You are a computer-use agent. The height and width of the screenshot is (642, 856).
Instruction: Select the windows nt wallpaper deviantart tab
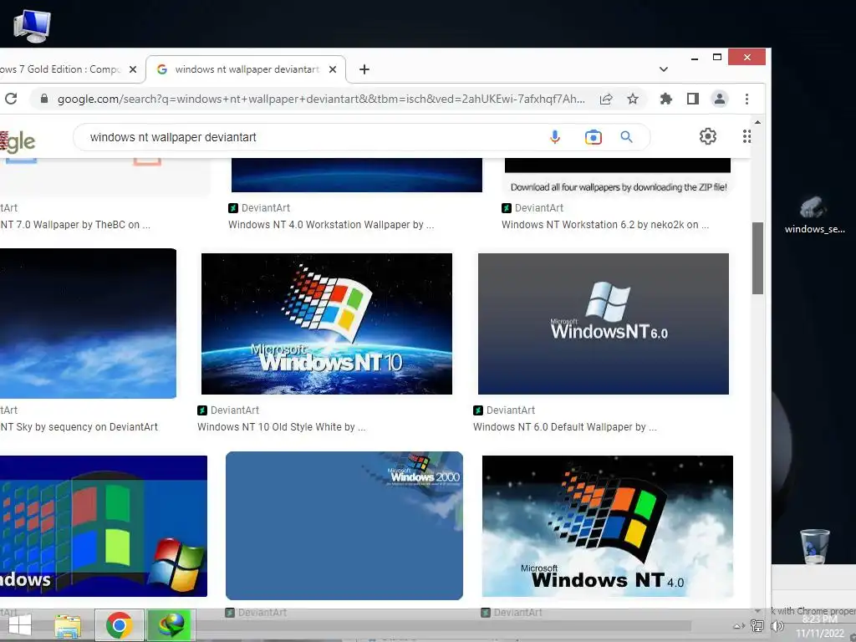246,69
